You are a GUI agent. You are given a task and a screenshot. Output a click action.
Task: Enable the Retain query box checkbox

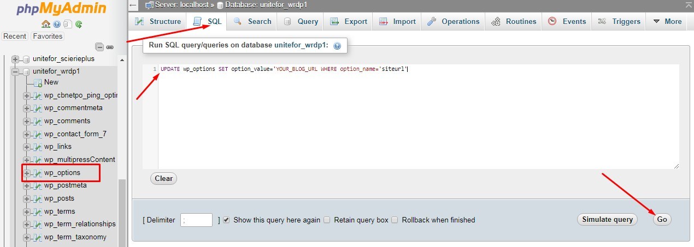coord(327,220)
